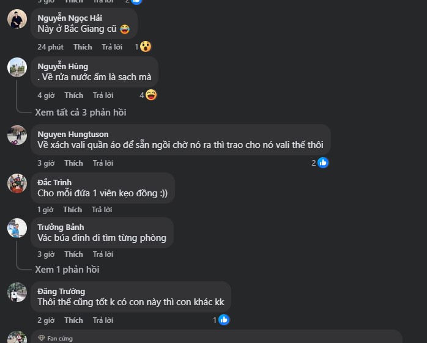Like Nguyễn Ngọc Hải's comment with Thích

83,47
